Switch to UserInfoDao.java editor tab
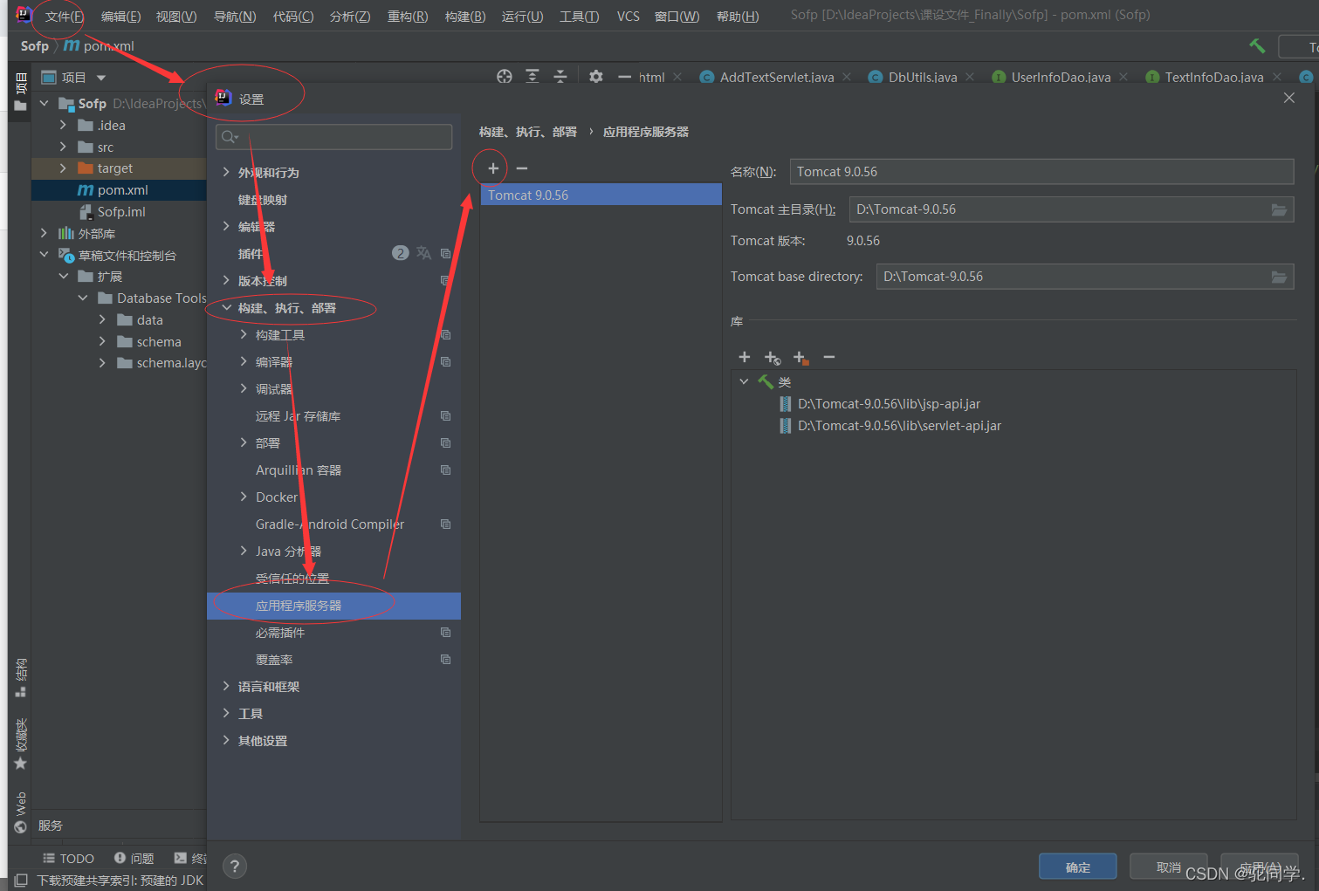 1061,77
